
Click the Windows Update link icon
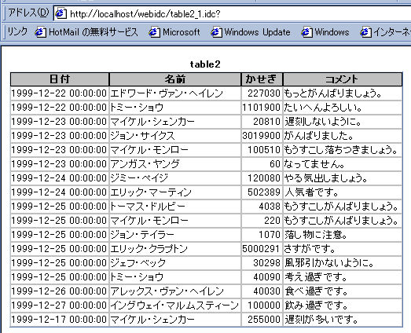216,32
